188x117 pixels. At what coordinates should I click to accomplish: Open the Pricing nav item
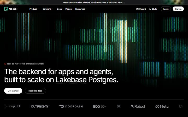[x=68, y=9]
